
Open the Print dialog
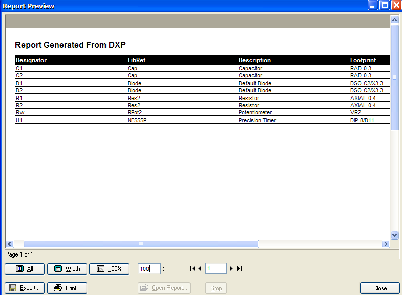(x=67, y=288)
